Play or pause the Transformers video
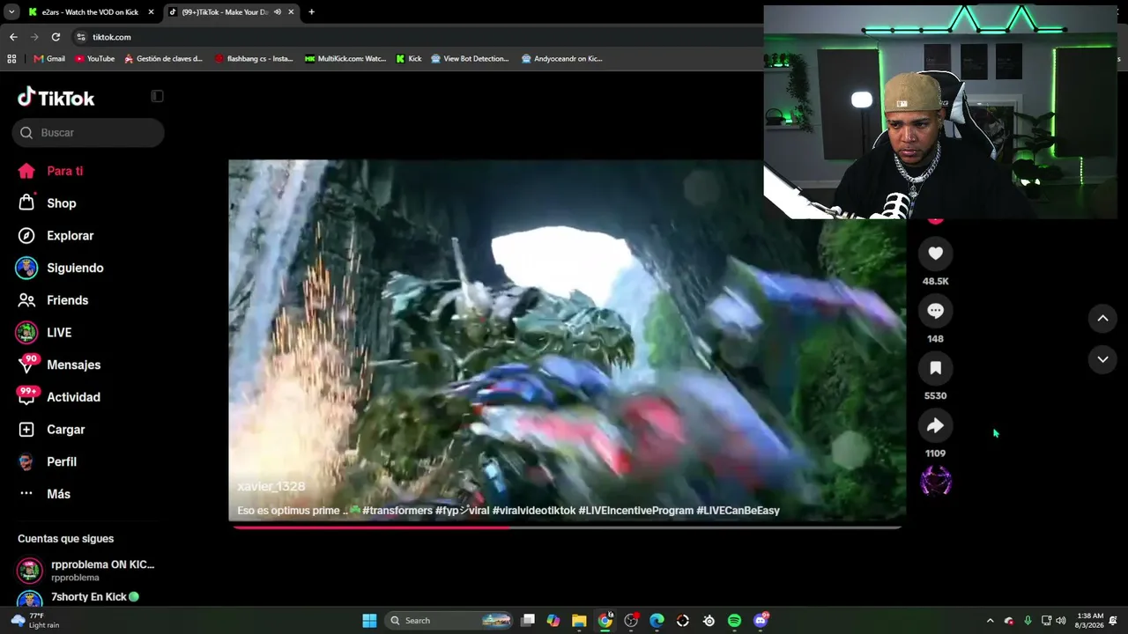This screenshot has width=1128, height=634. click(567, 342)
